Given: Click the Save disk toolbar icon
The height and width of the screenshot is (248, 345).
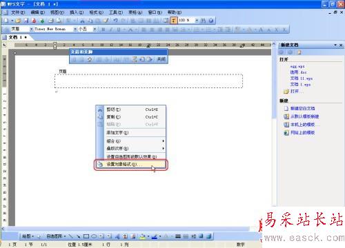Looking at the screenshot, I should click(26, 21).
